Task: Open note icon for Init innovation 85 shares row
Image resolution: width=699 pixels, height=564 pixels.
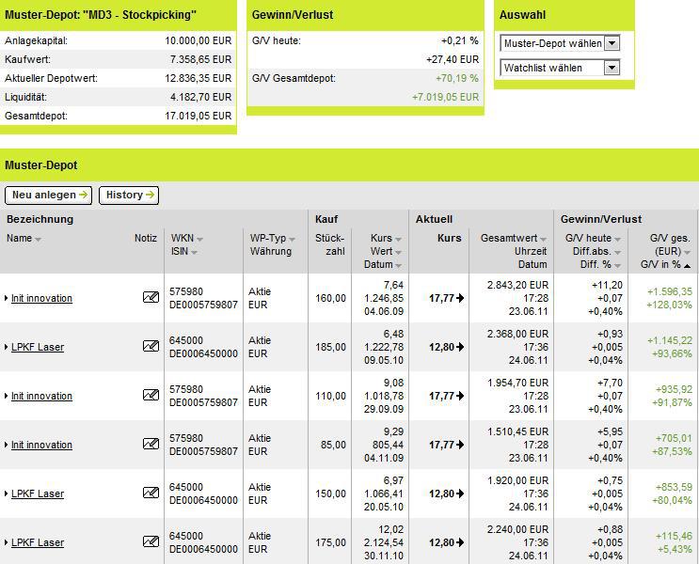Action: tap(151, 444)
